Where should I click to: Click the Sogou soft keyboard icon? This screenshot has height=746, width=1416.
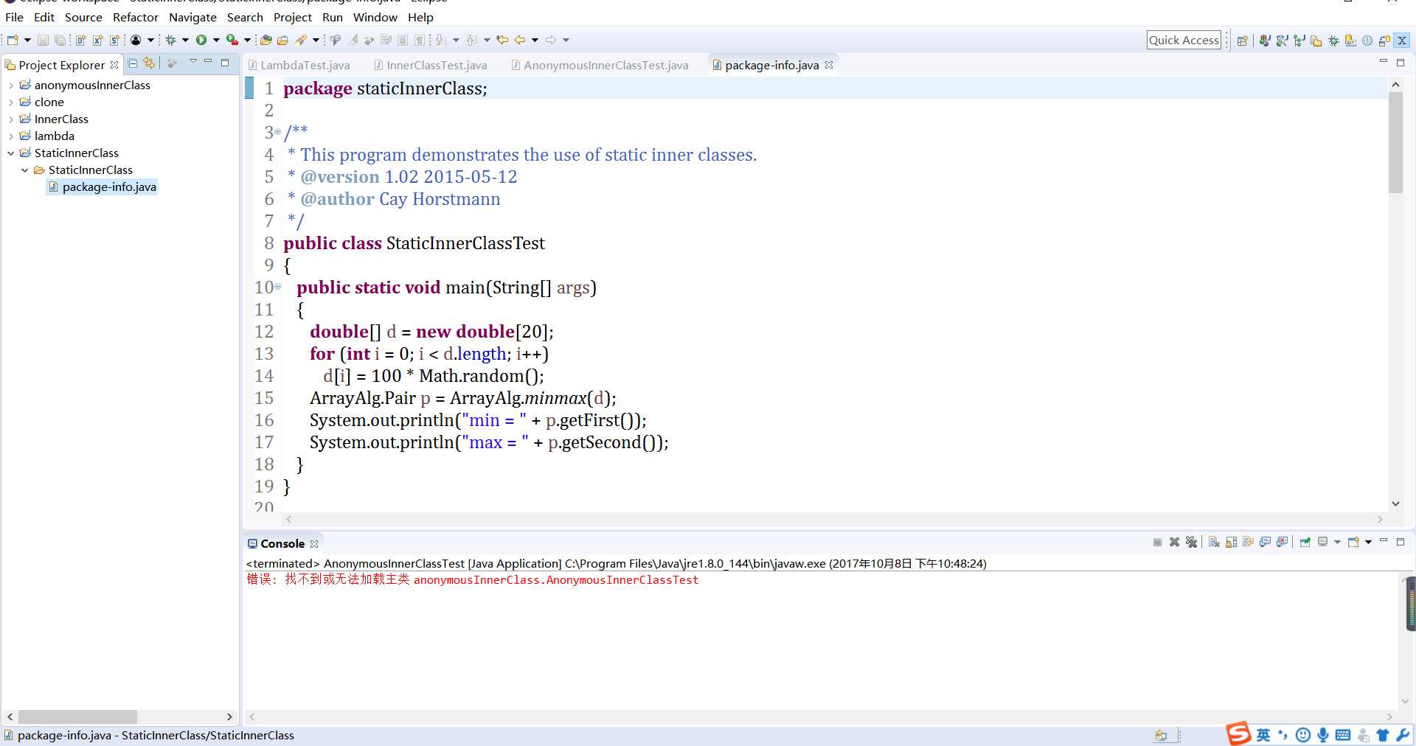point(1343,735)
